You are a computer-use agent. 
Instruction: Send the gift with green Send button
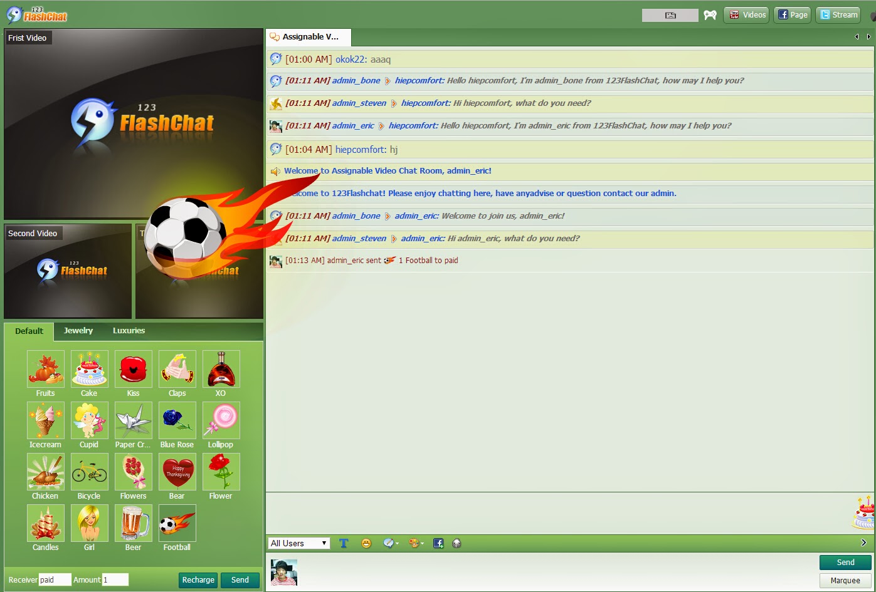point(240,580)
